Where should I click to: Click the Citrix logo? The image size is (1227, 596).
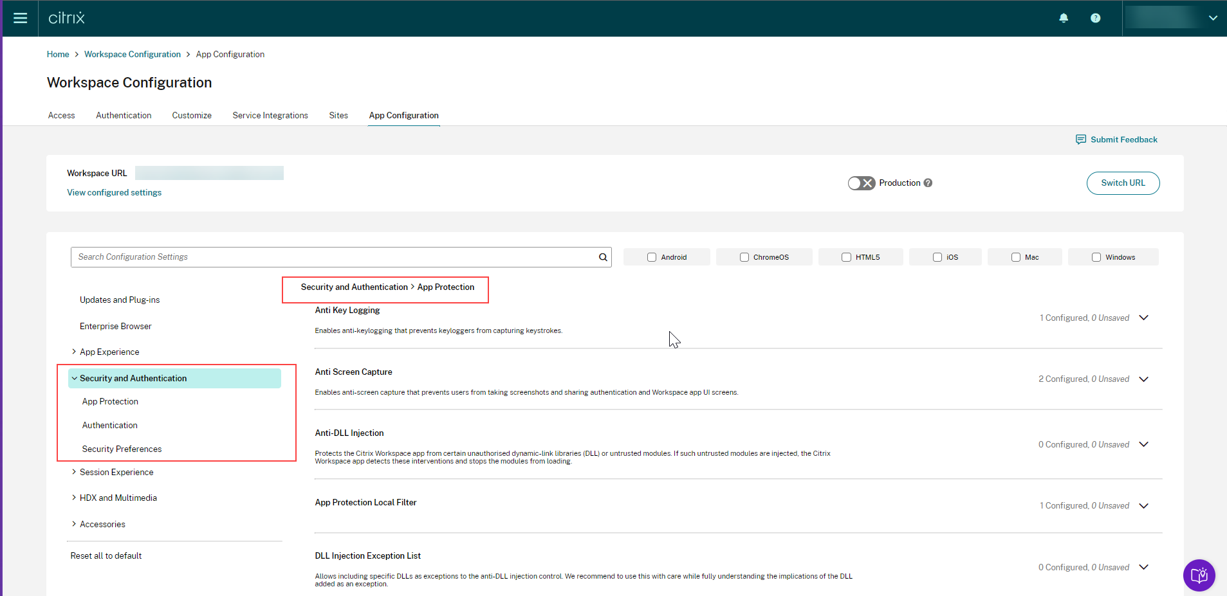[x=66, y=18]
